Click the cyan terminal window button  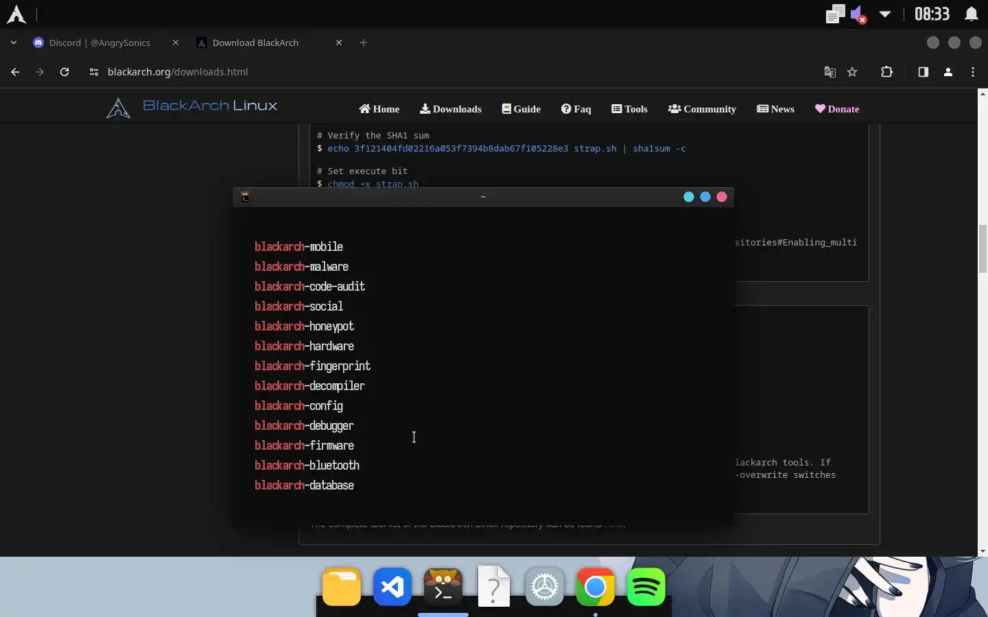tap(689, 197)
